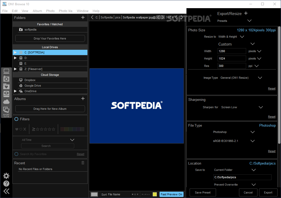Show previous image near the 3 of 4 counter
The width and height of the screenshot is (281, 198).
[x=176, y=17]
